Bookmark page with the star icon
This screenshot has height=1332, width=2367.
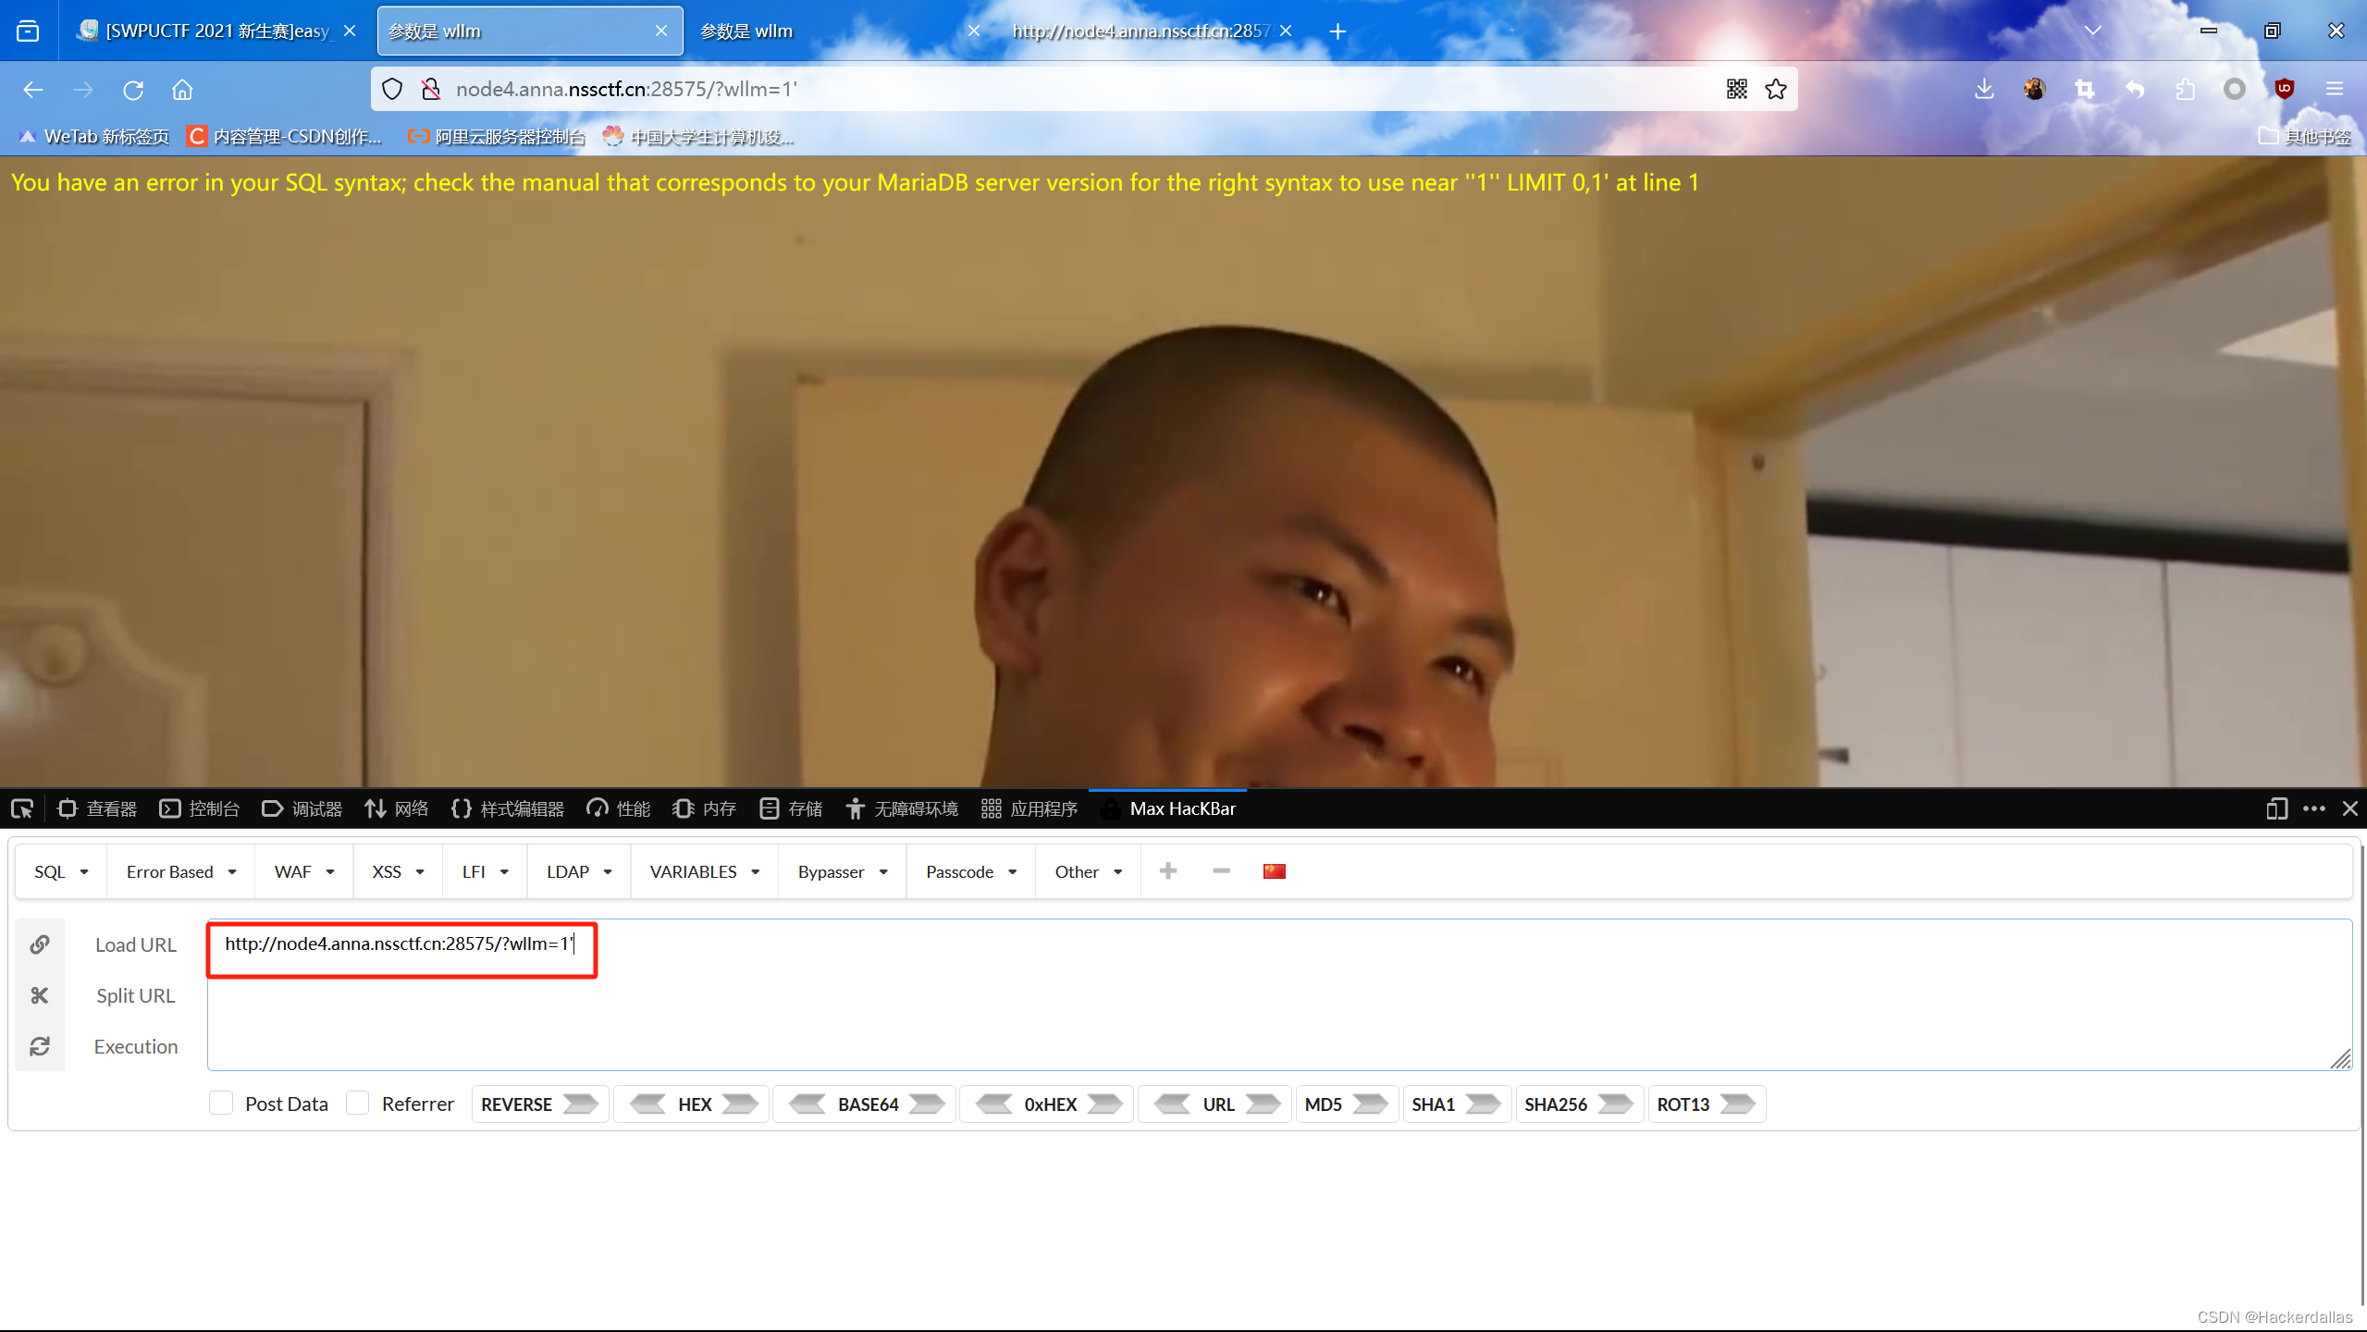1776,89
